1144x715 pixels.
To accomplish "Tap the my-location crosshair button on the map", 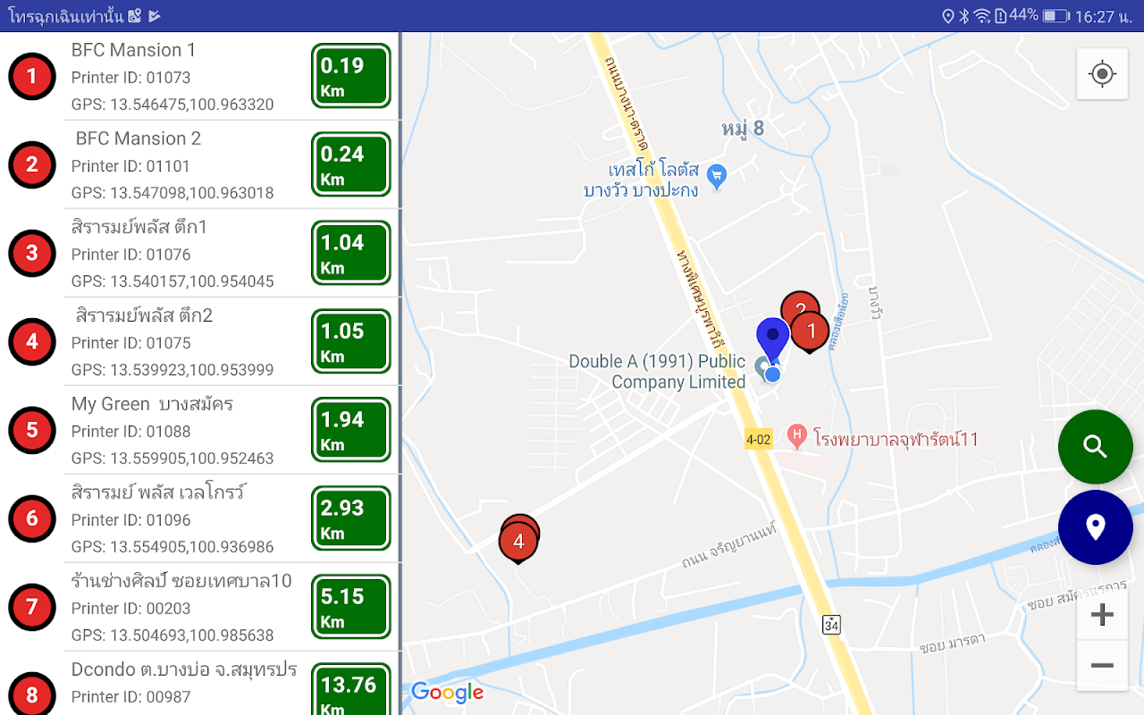I will (1102, 73).
